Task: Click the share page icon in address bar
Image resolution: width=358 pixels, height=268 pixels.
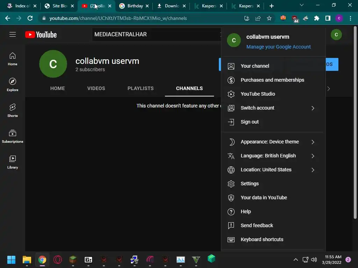Action: tap(258, 18)
